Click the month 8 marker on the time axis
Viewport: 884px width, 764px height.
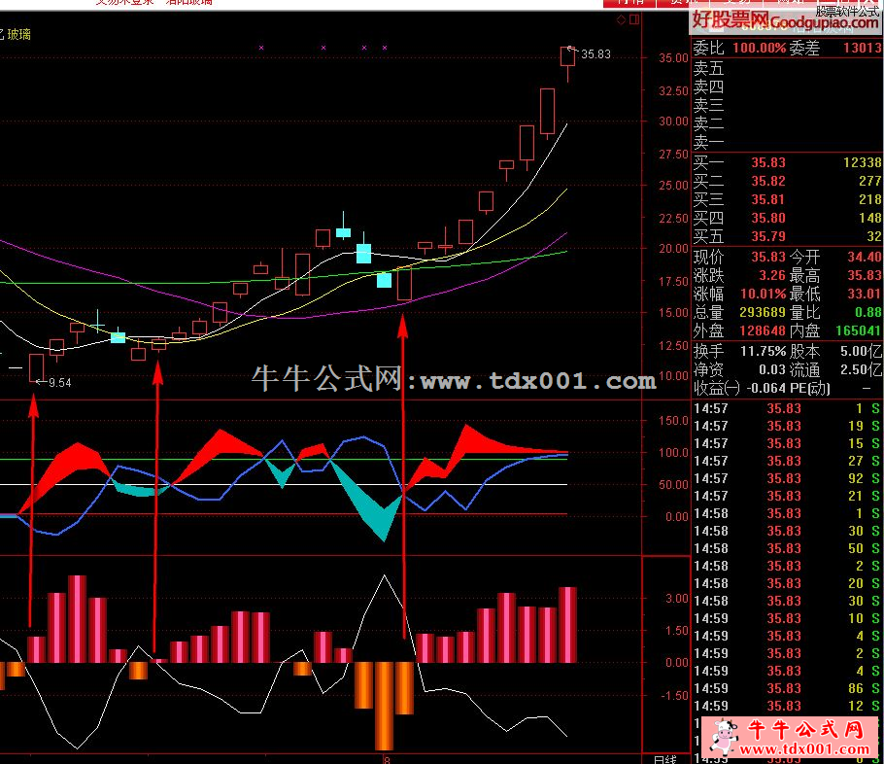pyautogui.click(x=387, y=758)
